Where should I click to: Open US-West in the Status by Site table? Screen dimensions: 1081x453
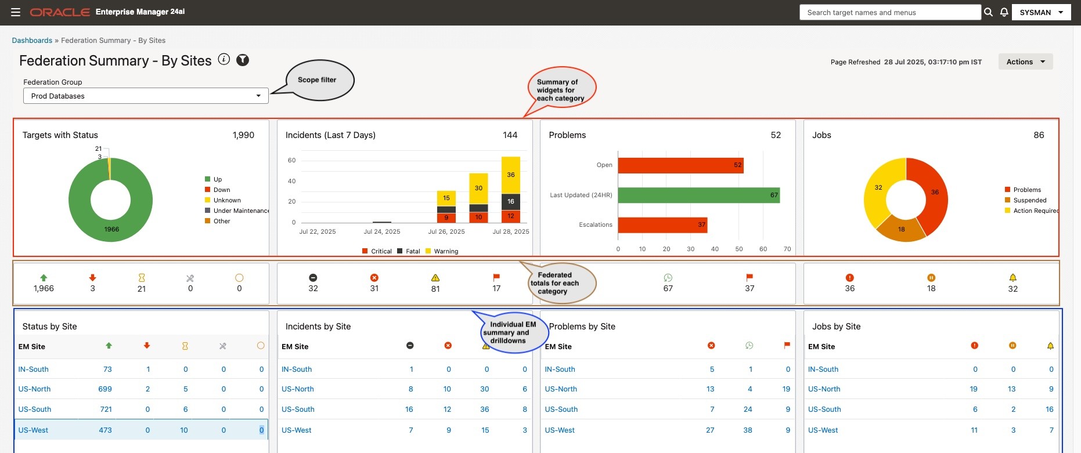coord(33,430)
